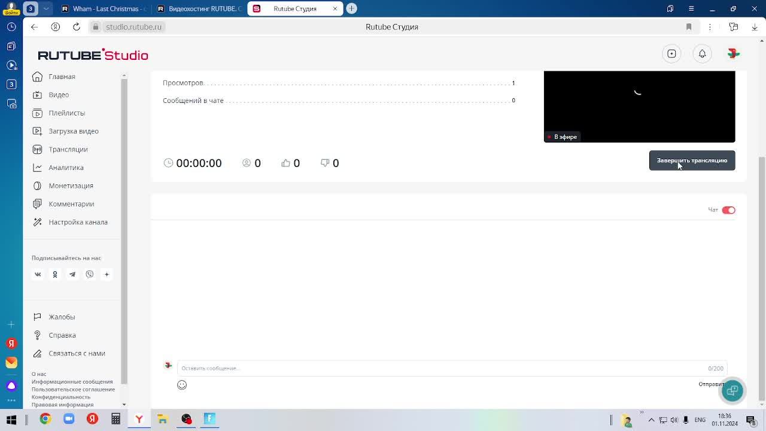This screenshot has width=766, height=431.
Task: Click Связаться с нами
Action: coord(77,353)
